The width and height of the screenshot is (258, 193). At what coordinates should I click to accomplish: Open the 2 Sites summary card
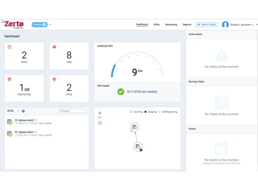[x=24, y=56]
